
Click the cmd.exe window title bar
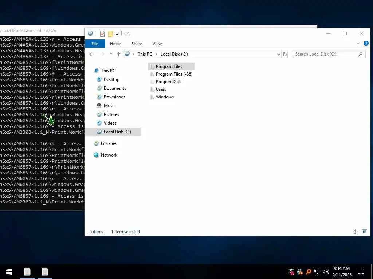click(x=42, y=31)
